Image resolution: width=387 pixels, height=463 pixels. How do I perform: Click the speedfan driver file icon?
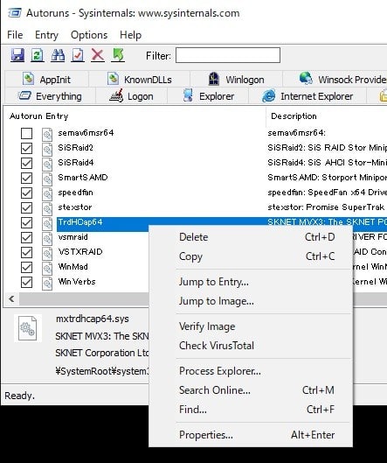pos(47,193)
